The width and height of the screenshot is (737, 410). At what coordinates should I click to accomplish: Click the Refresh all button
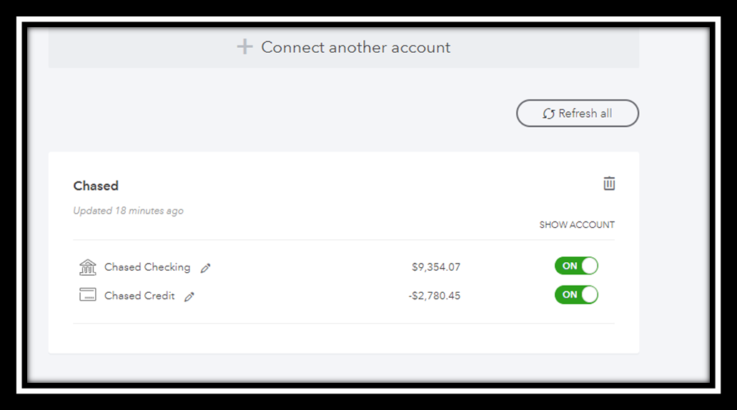577,113
